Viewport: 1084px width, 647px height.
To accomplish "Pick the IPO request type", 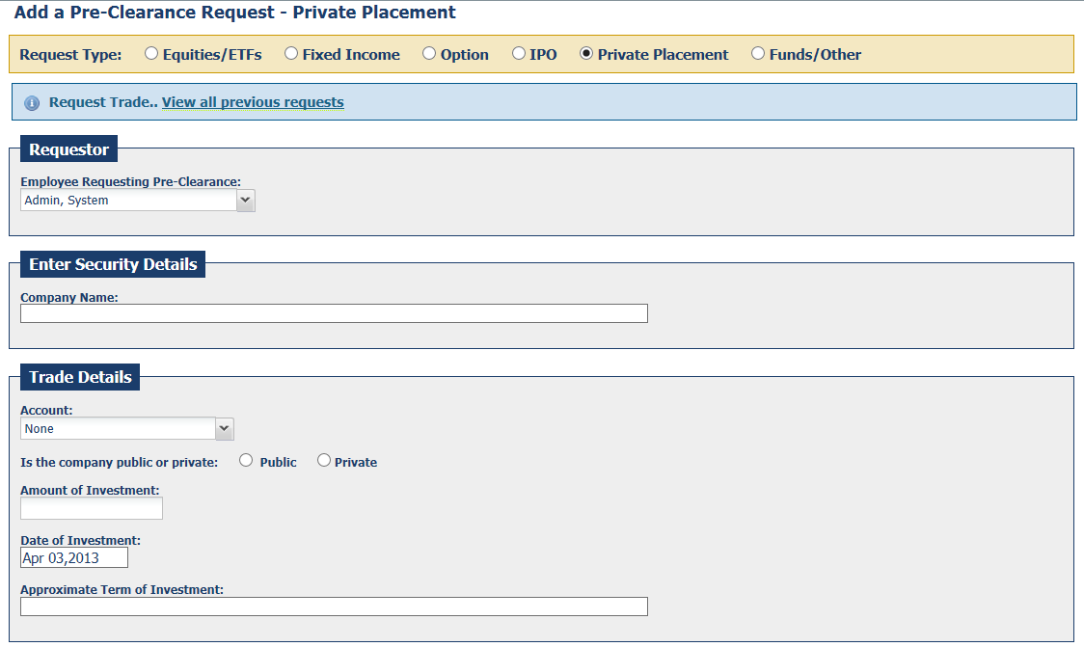I will 519,53.
